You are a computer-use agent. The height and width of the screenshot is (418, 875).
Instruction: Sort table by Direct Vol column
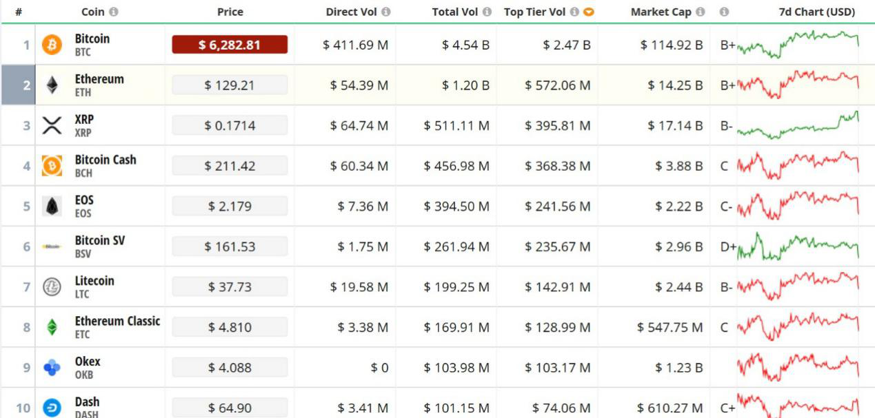pyautogui.click(x=352, y=12)
